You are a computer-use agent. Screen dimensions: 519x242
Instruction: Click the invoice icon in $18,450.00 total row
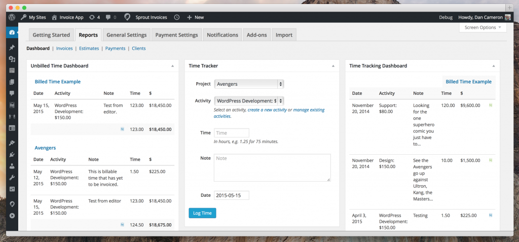123,129
